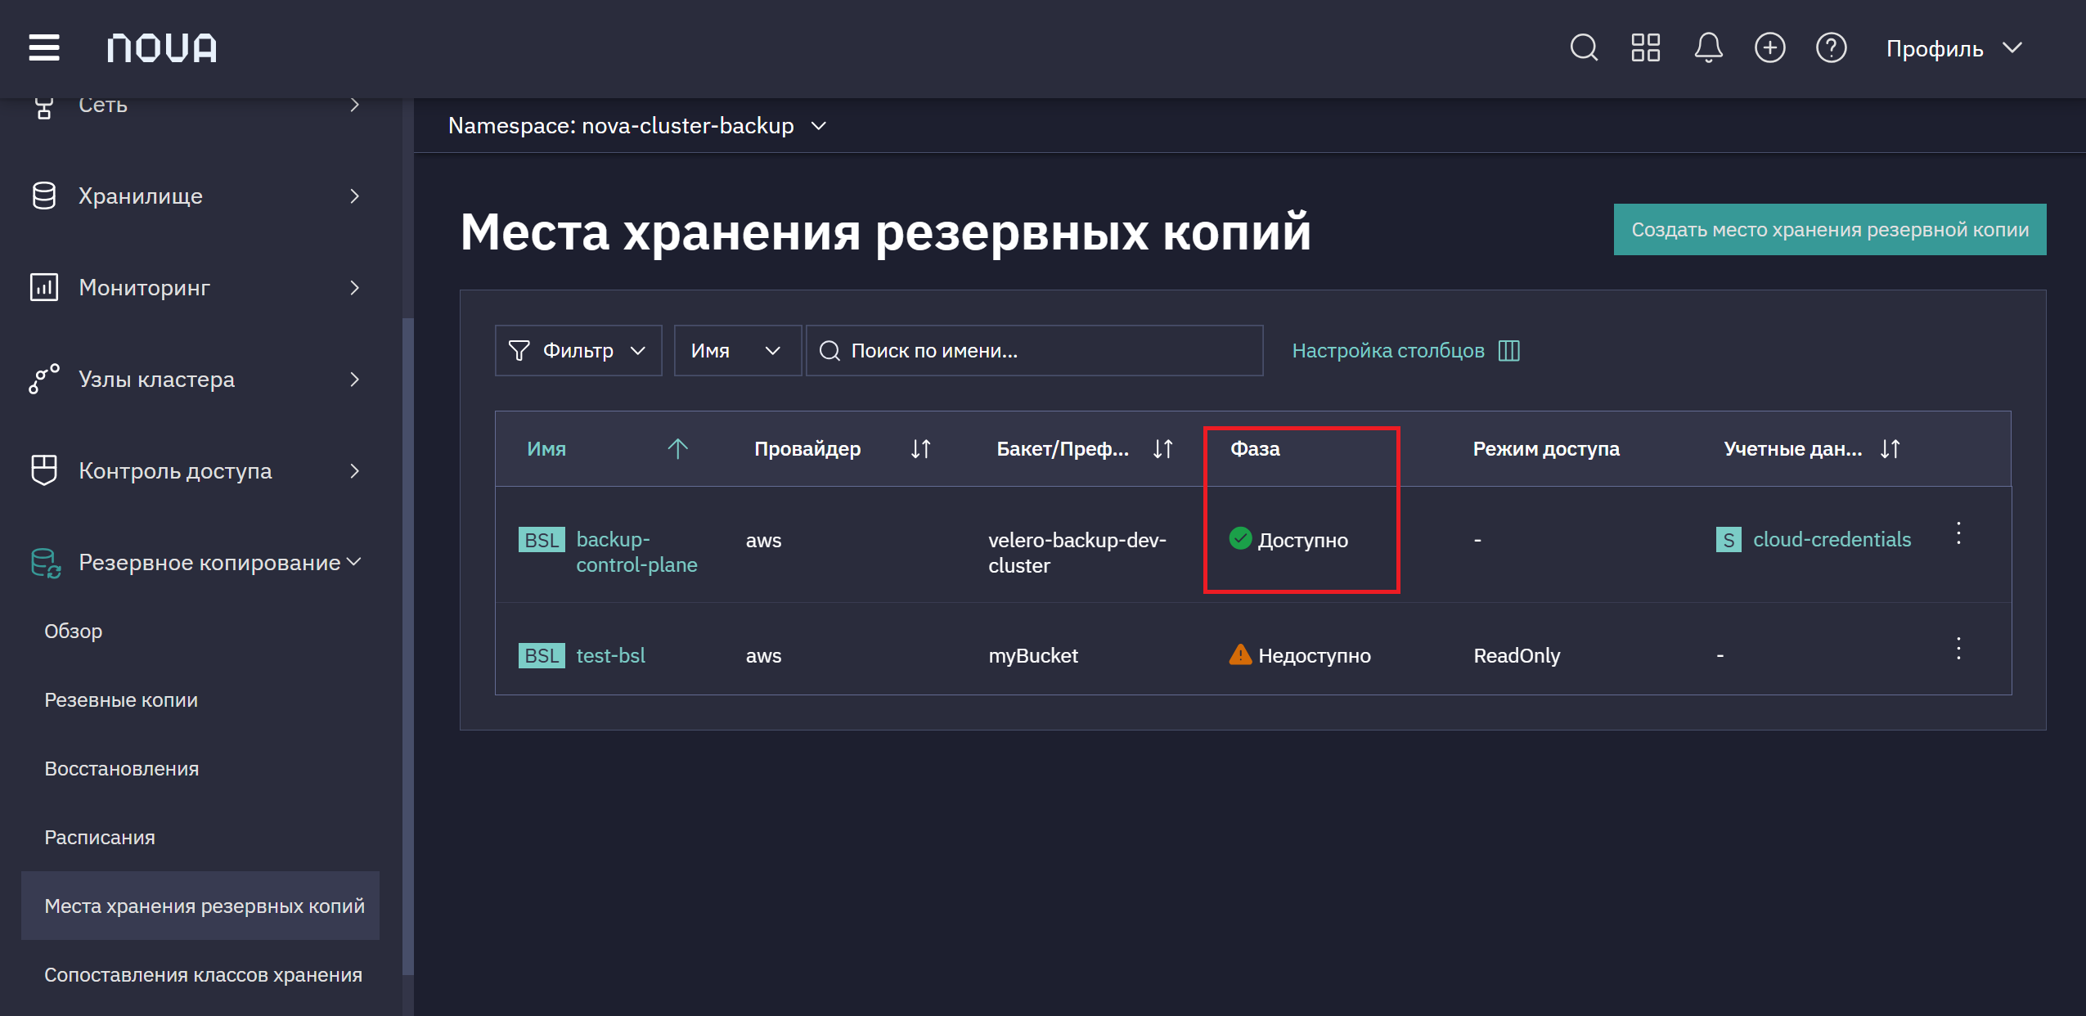Open kebab menu for test-bsl row
Image resolution: width=2086 pixels, height=1016 pixels.
click(x=1958, y=649)
